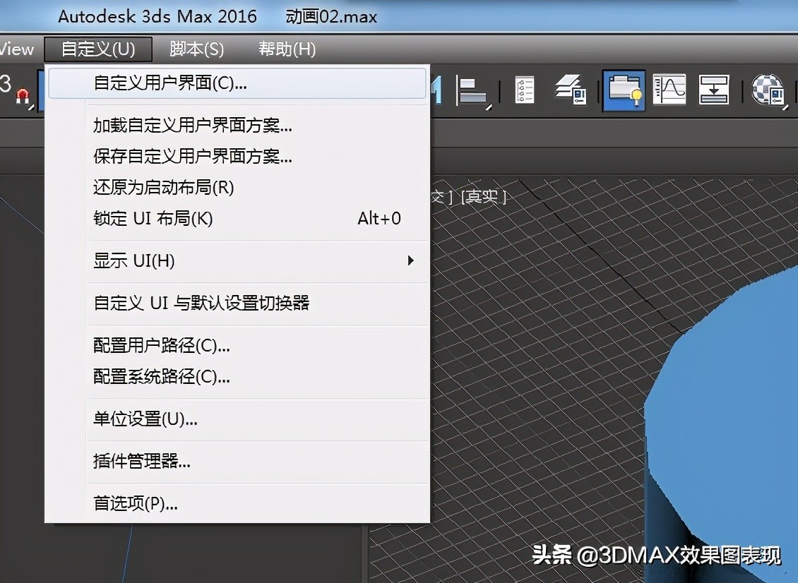Viewport: 798px width, 583px height.
Task: Open the Manage Layers icon
Action: click(x=569, y=90)
